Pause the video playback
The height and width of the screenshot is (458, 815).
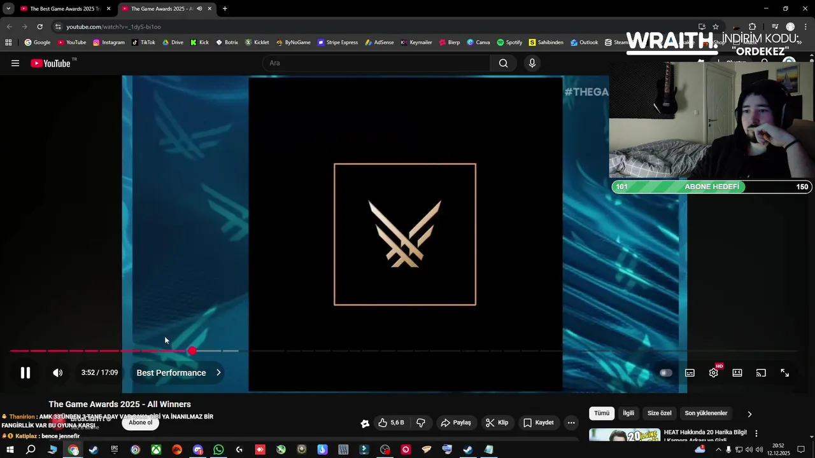pyautogui.click(x=25, y=373)
